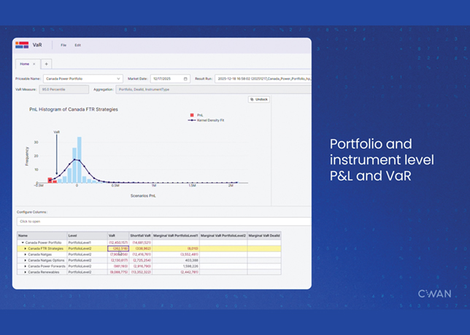470x335 pixels.
Task: Expand the Canada Natgas Options row
Action: (25, 260)
